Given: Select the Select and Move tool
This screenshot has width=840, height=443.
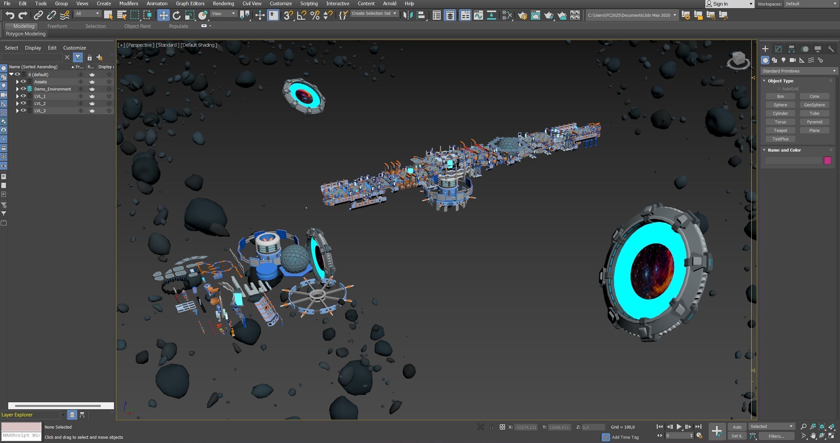Looking at the screenshot, I should point(163,15).
